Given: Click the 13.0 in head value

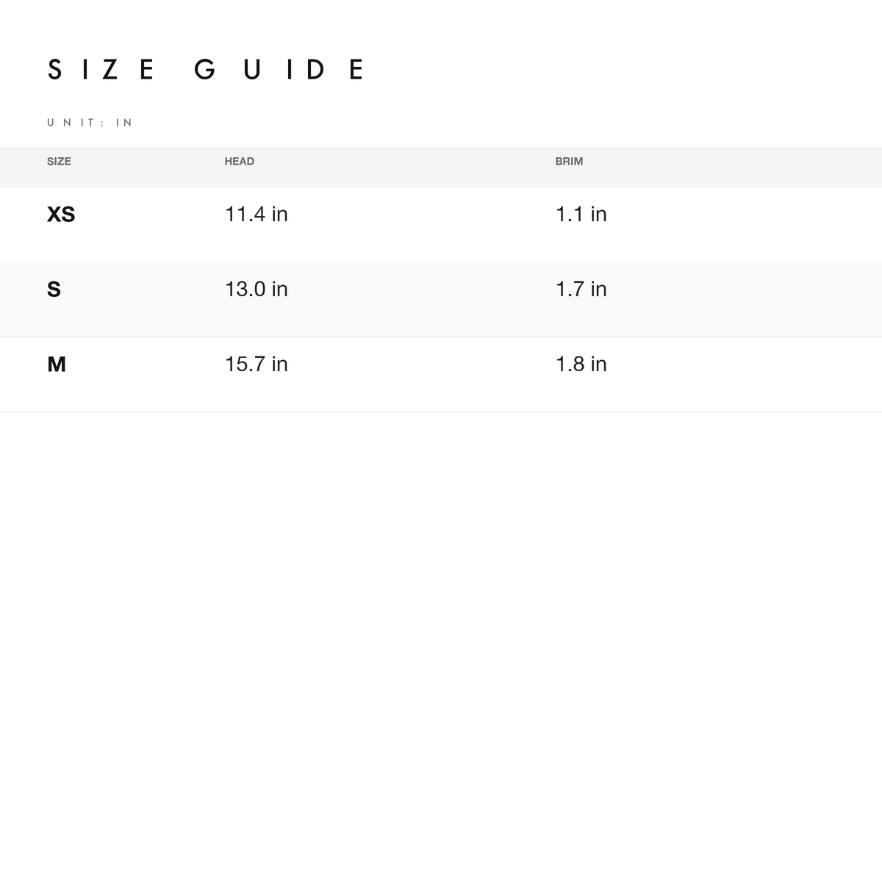Looking at the screenshot, I should (257, 290).
